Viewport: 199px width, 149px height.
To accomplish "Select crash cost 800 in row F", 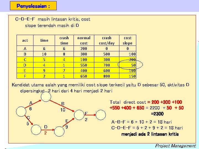I will (107, 76).
